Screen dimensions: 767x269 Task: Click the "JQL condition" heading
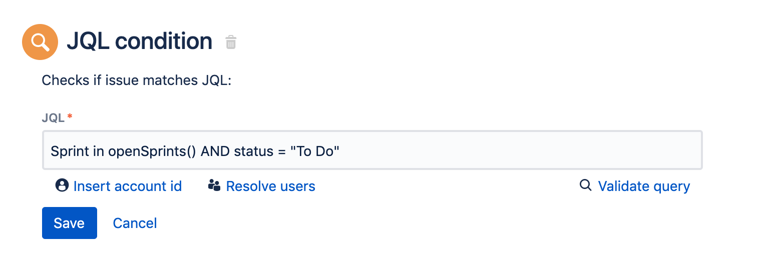140,41
